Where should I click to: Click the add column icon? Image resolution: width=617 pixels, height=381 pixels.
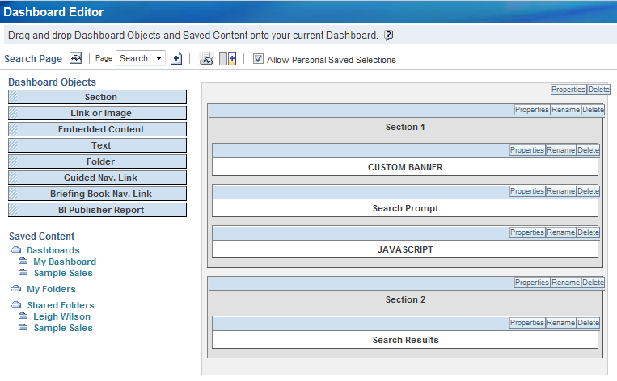pos(228,59)
